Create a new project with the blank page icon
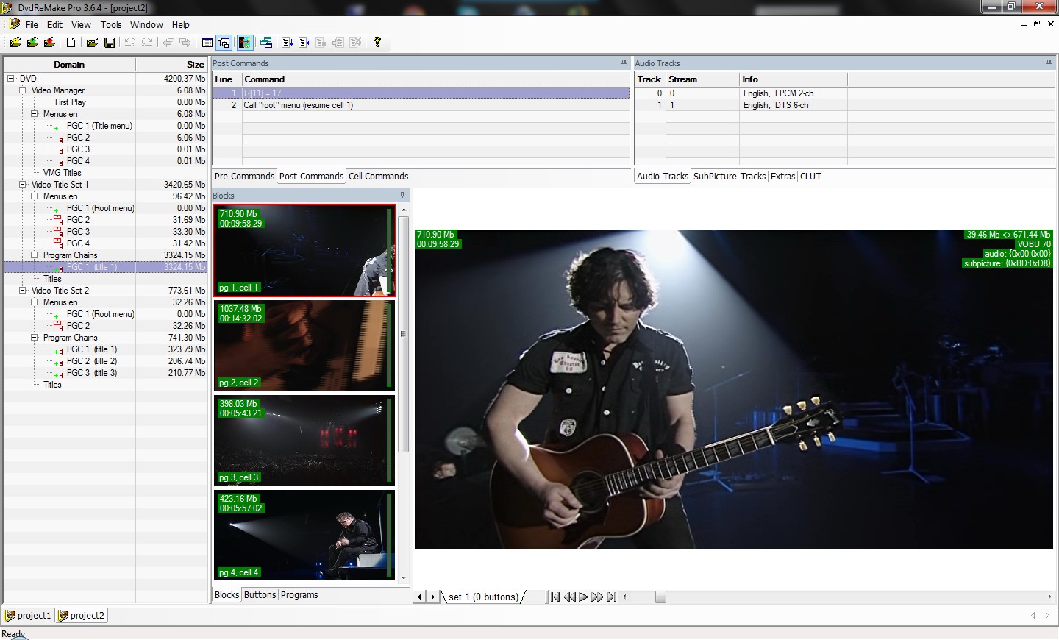 (x=71, y=43)
